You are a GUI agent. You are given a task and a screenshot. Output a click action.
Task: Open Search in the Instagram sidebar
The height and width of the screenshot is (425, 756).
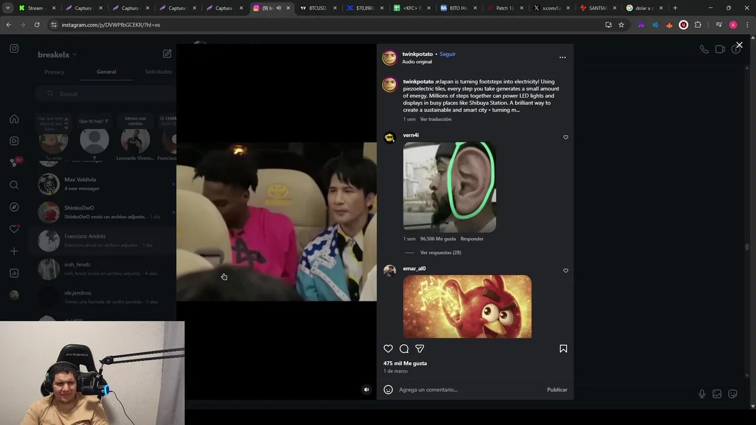click(14, 185)
